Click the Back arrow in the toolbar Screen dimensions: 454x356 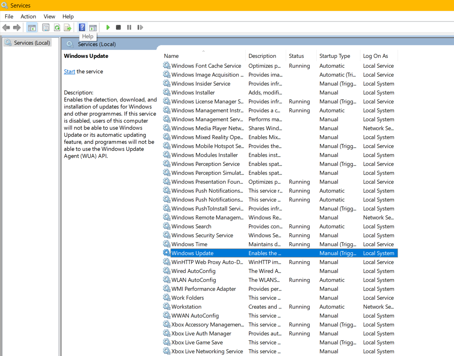tap(6, 27)
